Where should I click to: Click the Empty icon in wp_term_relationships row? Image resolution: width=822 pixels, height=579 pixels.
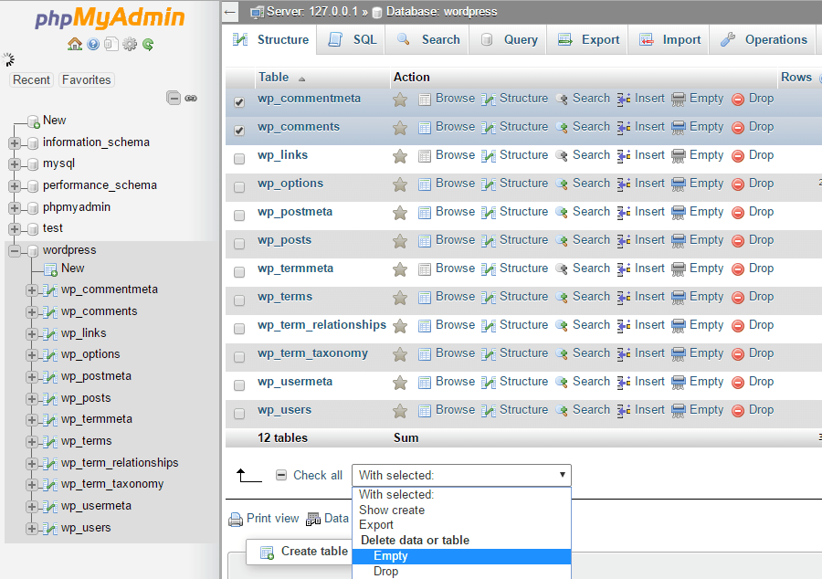679,325
